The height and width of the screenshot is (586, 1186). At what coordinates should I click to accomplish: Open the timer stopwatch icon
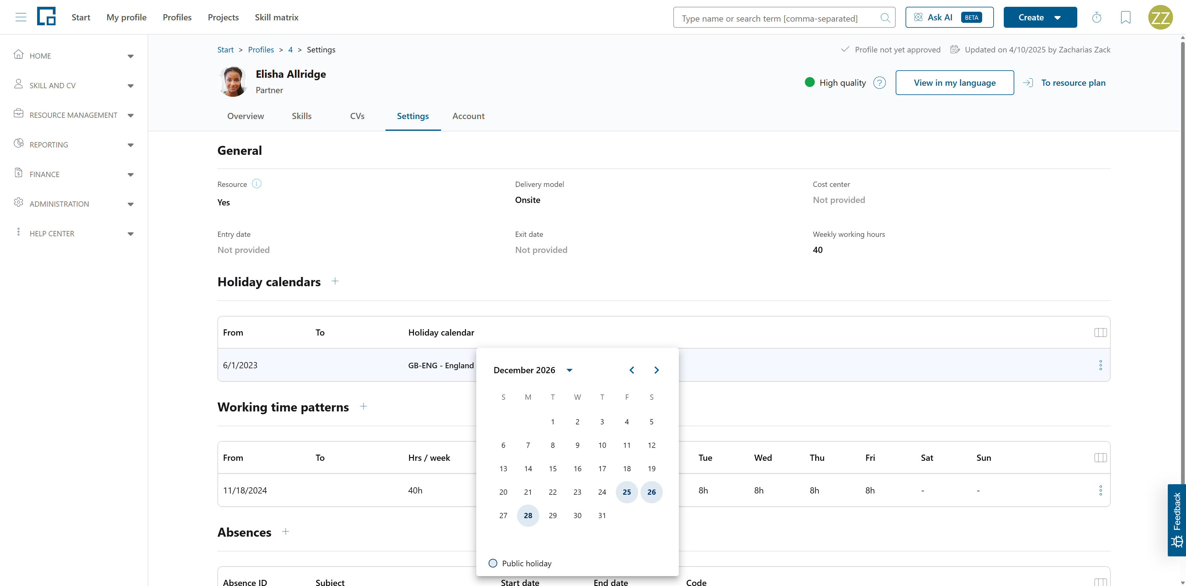(x=1097, y=18)
